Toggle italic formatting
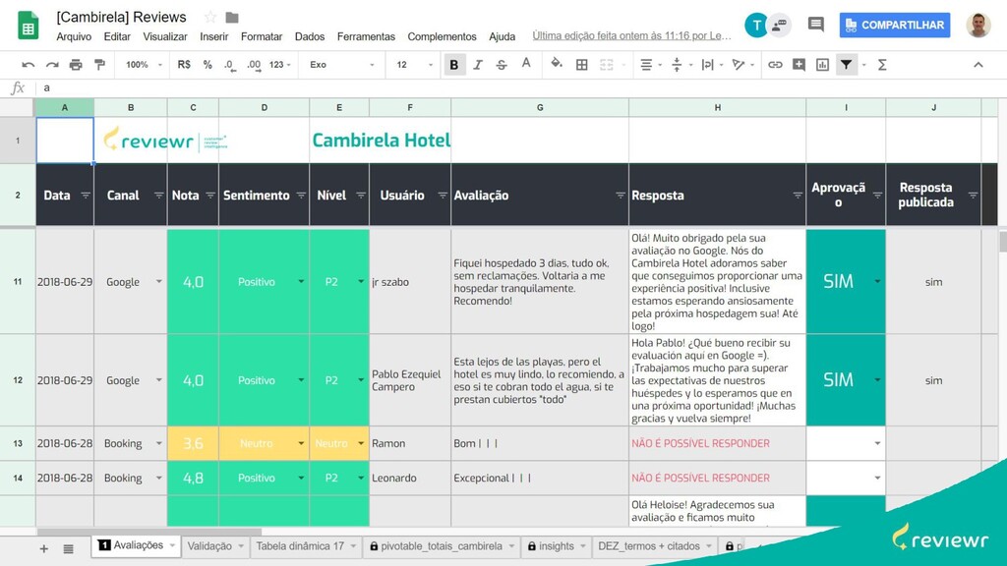The image size is (1007, 566). (x=478, y=65)
